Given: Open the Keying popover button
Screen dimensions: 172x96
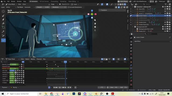Looking at the screenshot, I should pos(15,87).
